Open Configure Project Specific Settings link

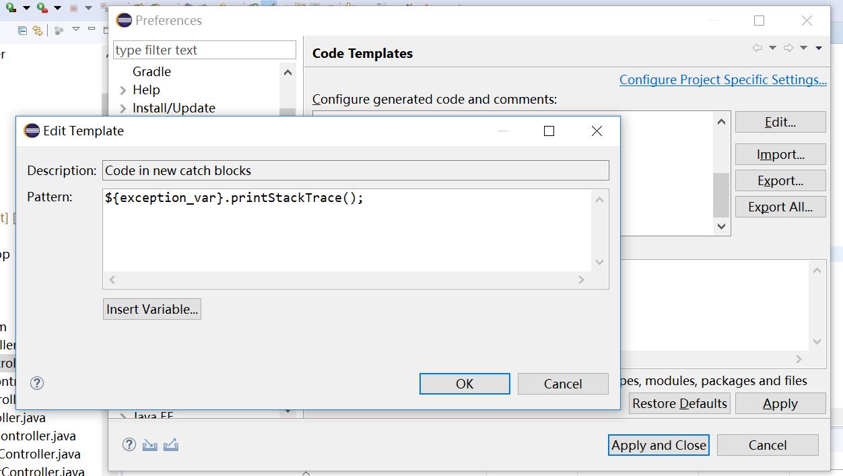coord(722,79)
